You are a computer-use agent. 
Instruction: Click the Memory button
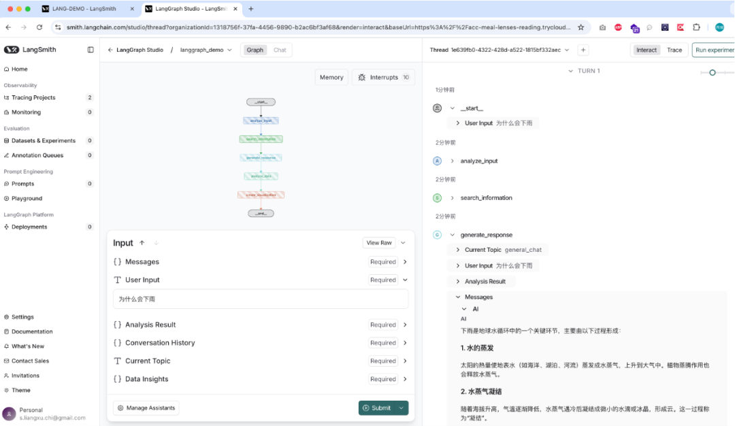click(331, 78)
